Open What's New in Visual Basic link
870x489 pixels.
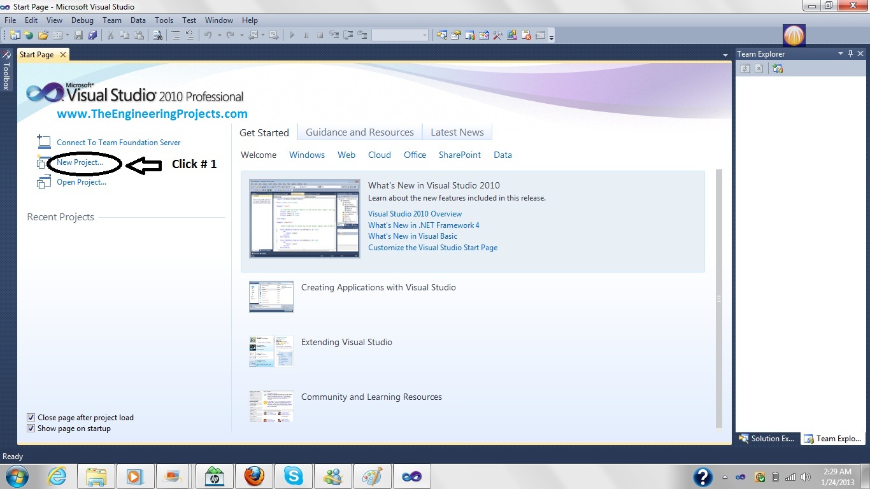coord(413,236)
